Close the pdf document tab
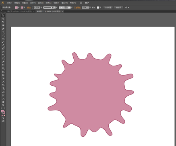 [34, 11]
